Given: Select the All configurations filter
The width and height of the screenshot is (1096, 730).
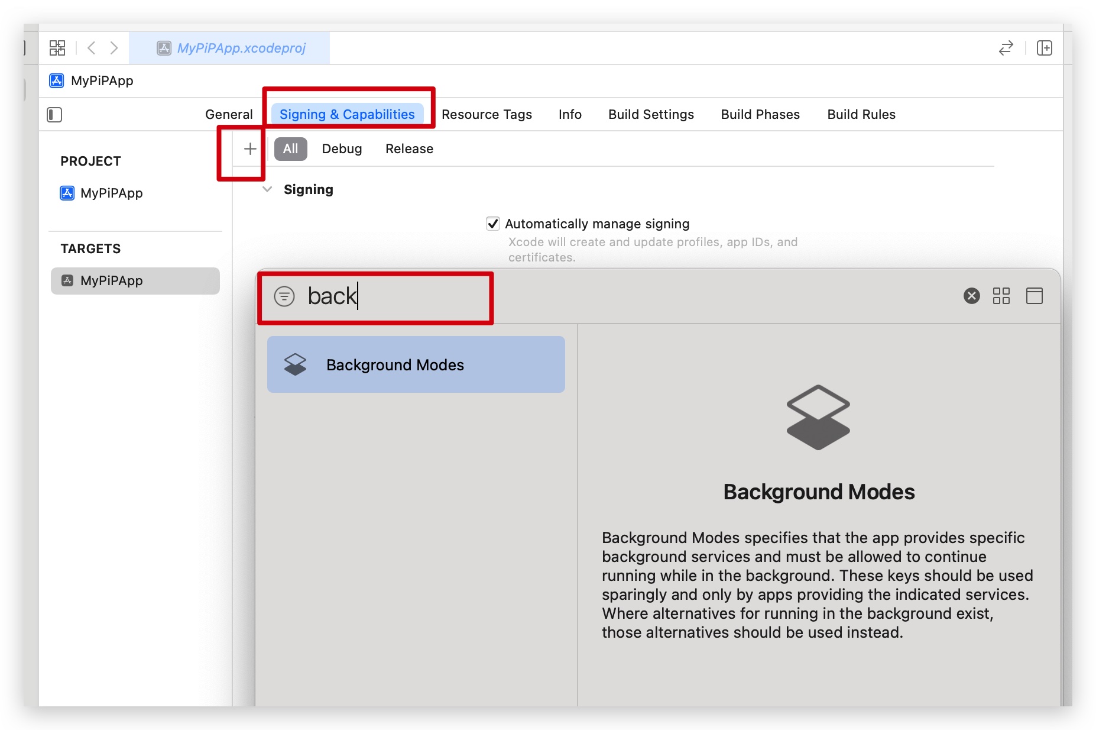Looking at the screenshot, I should pyautogui.click(x=290, y=149).
